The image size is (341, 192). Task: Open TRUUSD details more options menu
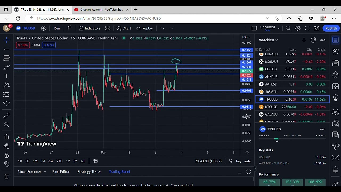pos(323,129)
